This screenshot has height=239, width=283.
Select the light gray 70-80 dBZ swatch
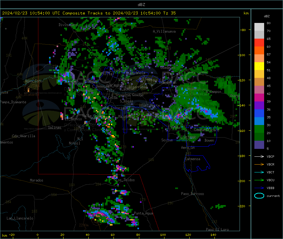[259, 27]
